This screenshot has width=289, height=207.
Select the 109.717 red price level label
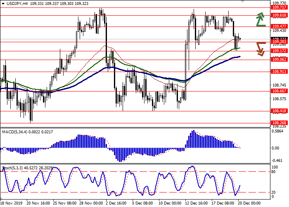(279, 7)
